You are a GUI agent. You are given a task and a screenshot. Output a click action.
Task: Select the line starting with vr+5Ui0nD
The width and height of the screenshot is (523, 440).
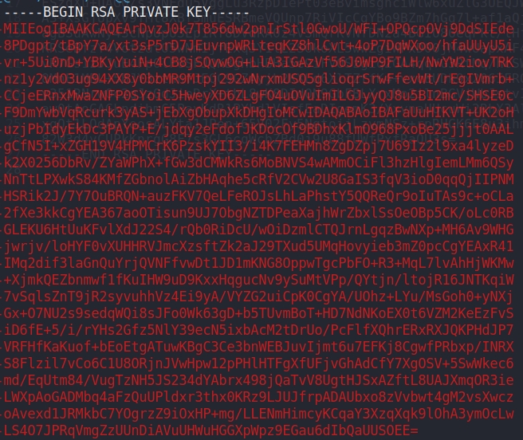[259, 62]
